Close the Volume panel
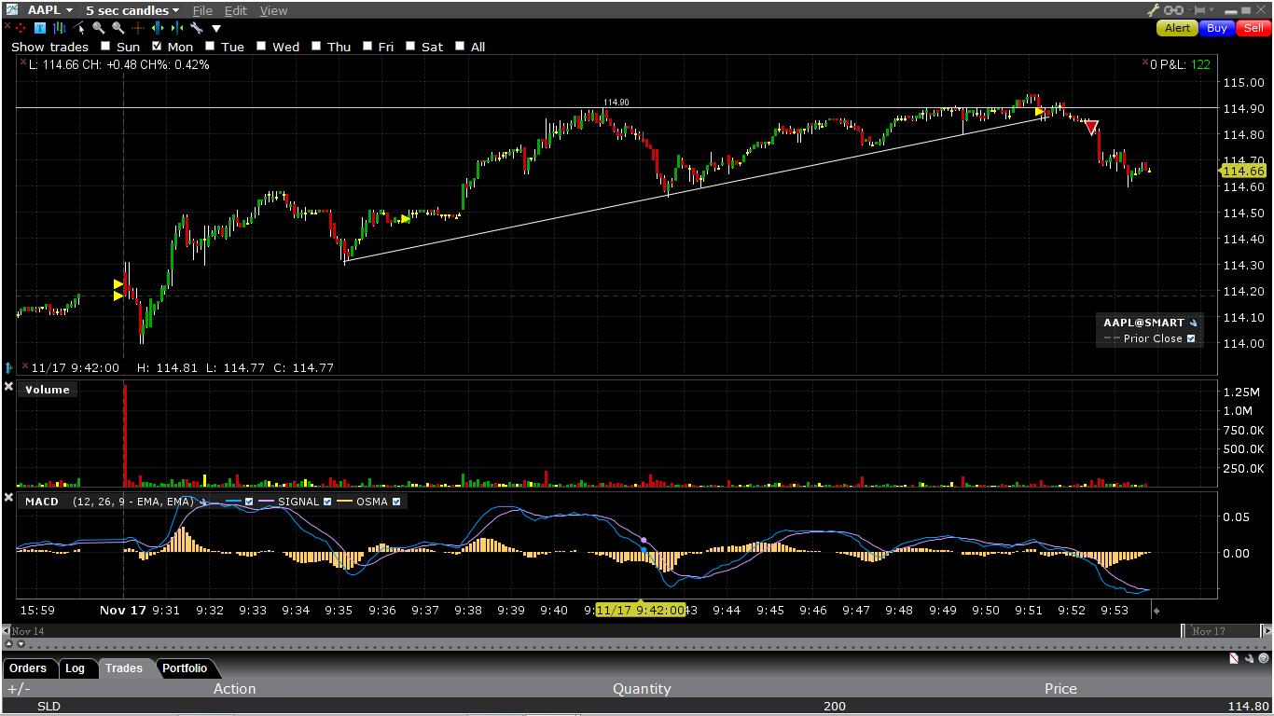 (8, 386)
